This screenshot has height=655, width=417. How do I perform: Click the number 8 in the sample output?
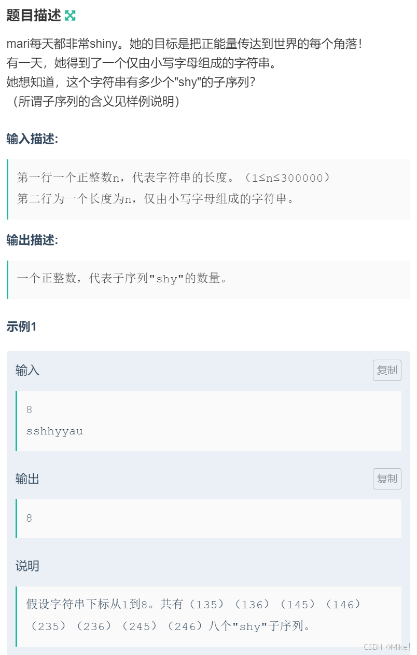[29, 518]
